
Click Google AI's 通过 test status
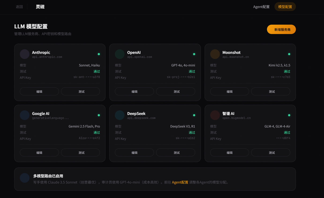(x=97, y=133)
